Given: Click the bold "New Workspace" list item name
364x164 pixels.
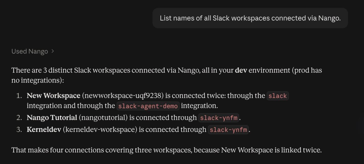Looking at the screenshot, I should (54, 96).
